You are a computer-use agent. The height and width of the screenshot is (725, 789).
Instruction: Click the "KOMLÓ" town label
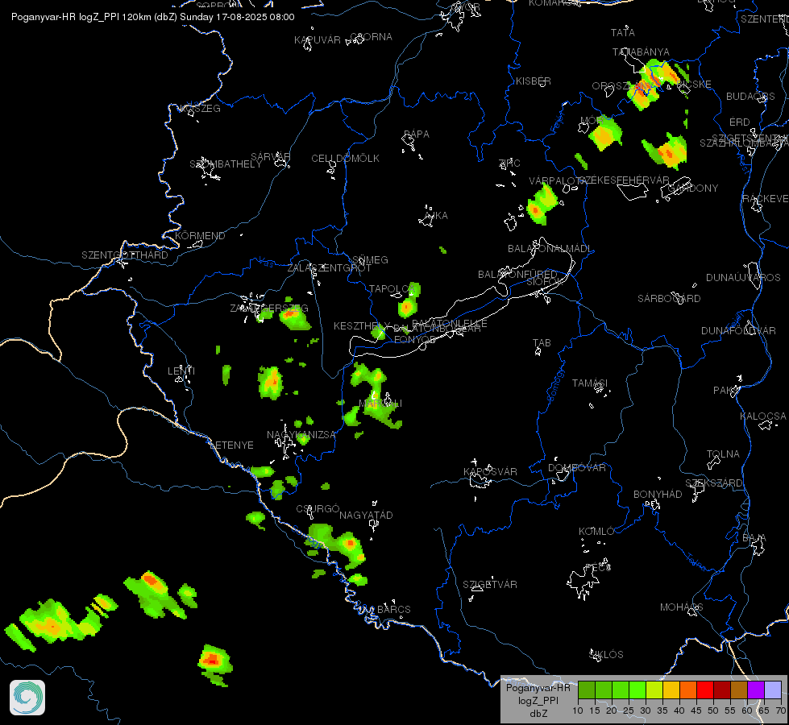click(x=596, y=532)
